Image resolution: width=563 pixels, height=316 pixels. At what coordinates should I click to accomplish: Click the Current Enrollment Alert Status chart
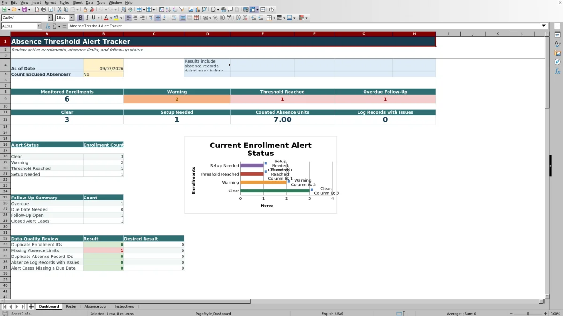pyautogui.click(x=260, y=175)
